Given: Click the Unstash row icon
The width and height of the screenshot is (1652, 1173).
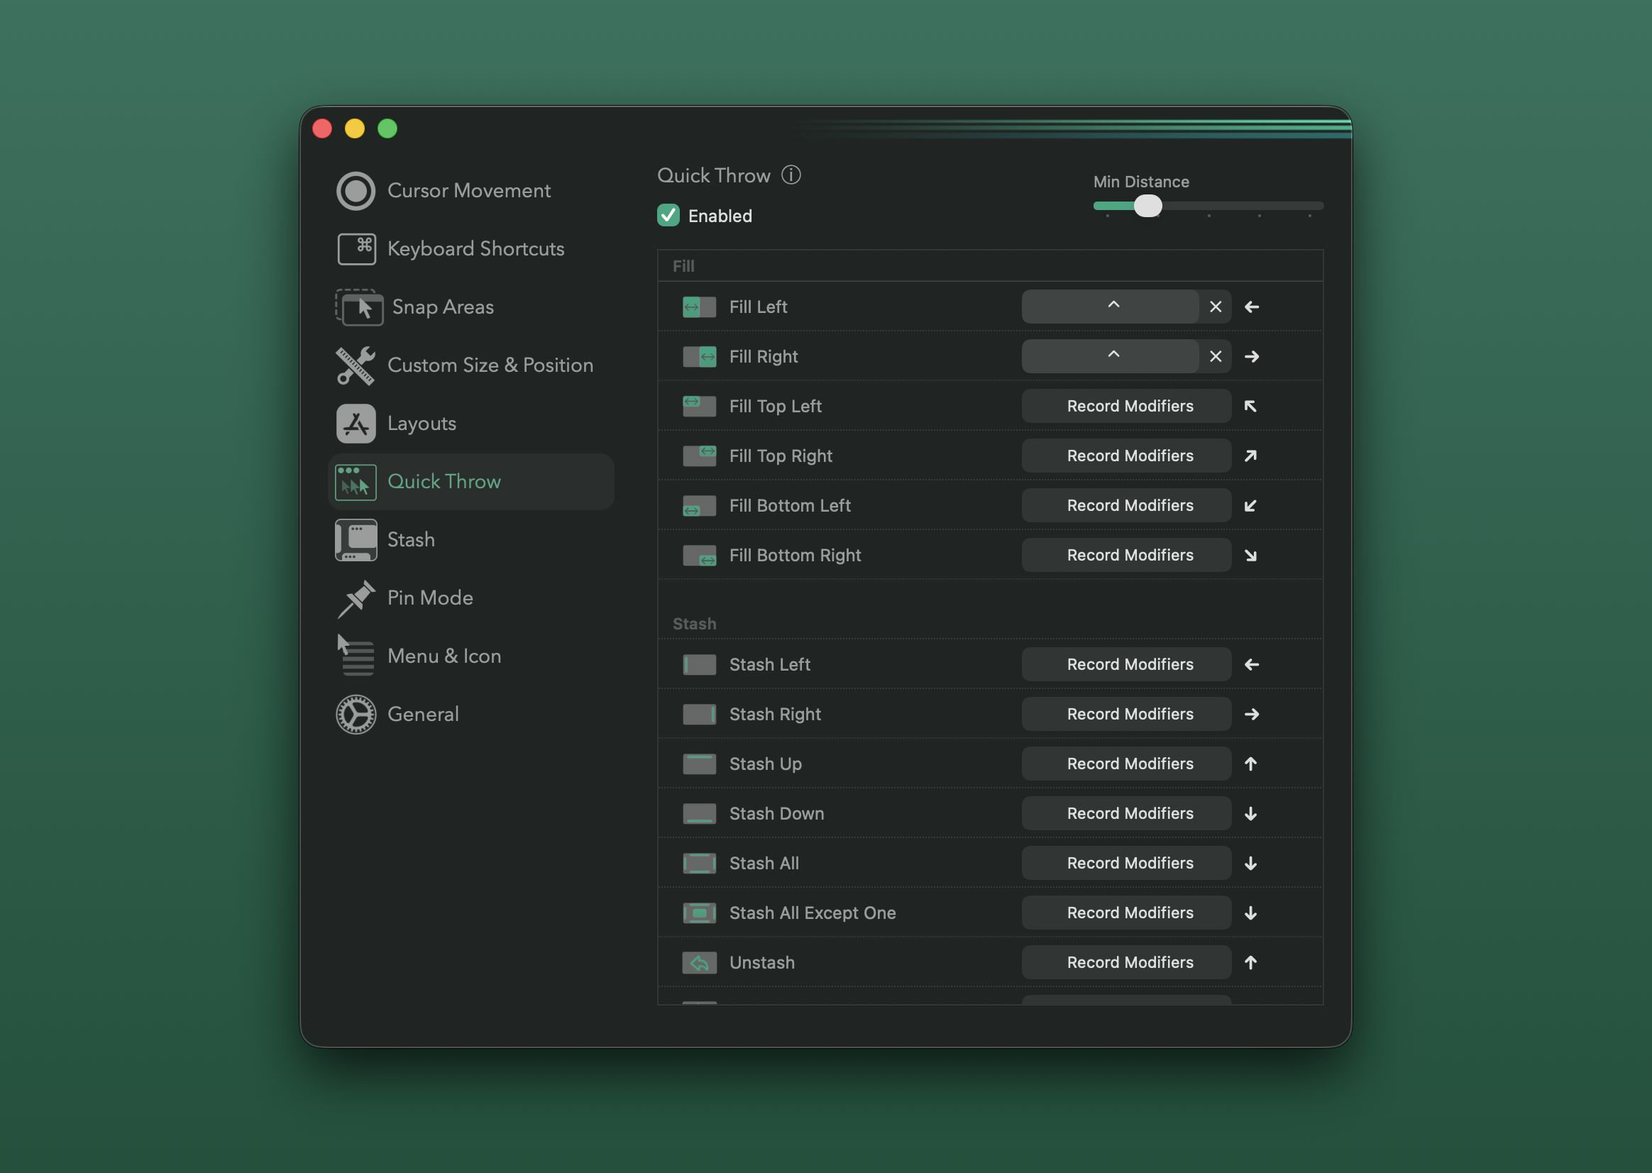Looking at the screenshot, I should [699, 963].
